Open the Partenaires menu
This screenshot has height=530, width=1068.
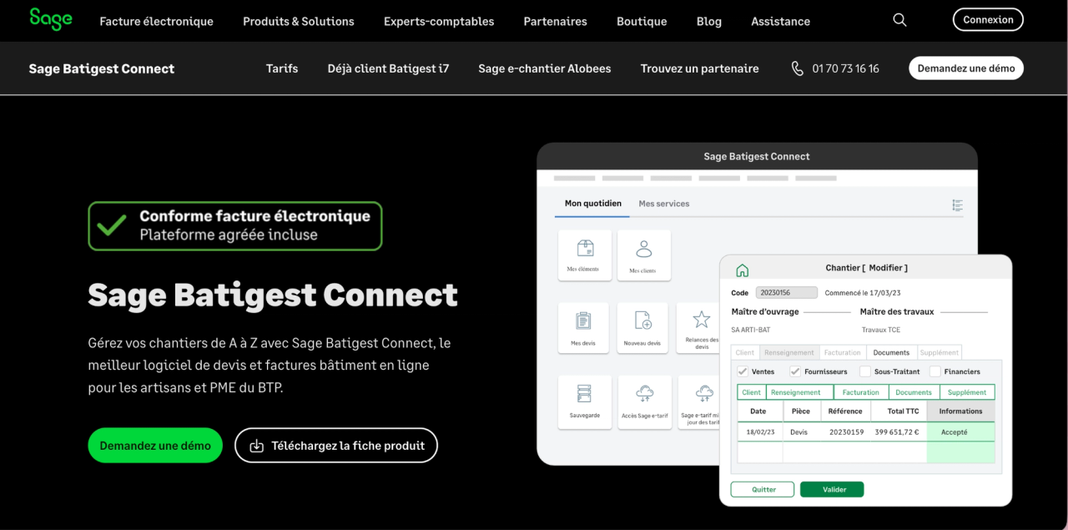coord(556,21)
